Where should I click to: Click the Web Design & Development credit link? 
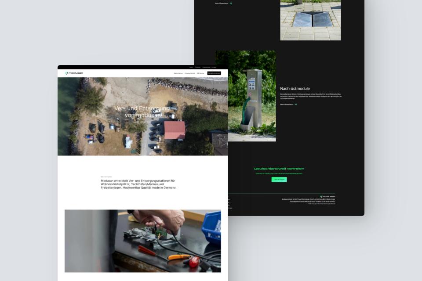pyautogui.click(x=321, y=204)
